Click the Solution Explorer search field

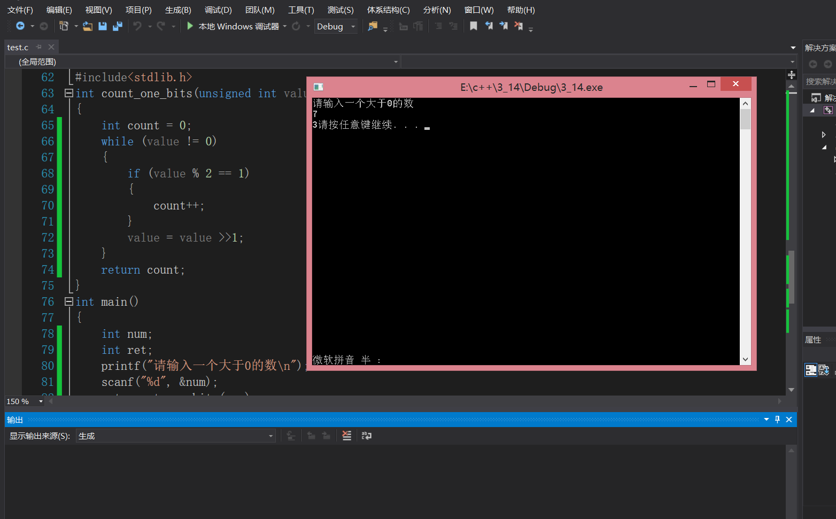click(x=820, y=81)
